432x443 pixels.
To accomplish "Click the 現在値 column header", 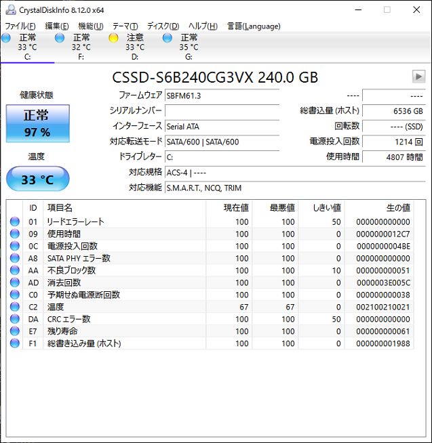I will pos(229,208).
